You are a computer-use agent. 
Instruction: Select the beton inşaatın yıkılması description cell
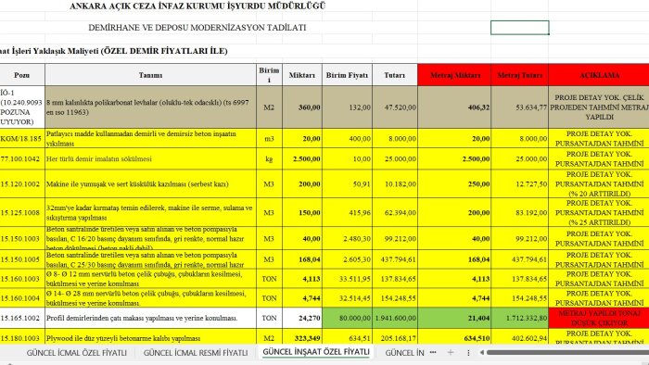[150, 138]
